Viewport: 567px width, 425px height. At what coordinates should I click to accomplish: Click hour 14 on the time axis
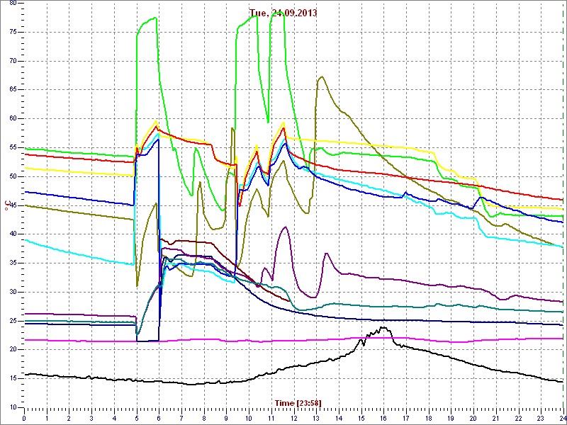339,418
